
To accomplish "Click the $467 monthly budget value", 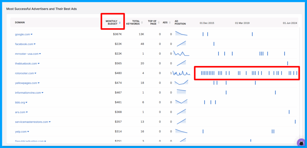I will 118,93.
